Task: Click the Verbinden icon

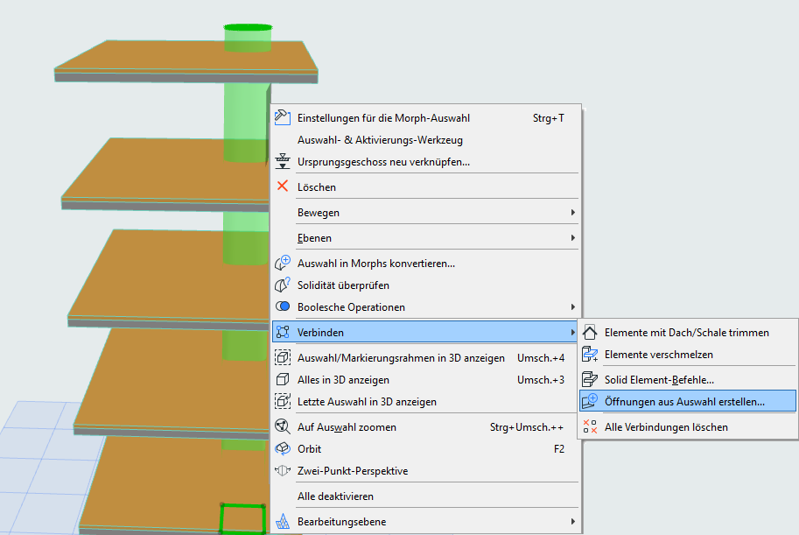Action: pos(283,333)
